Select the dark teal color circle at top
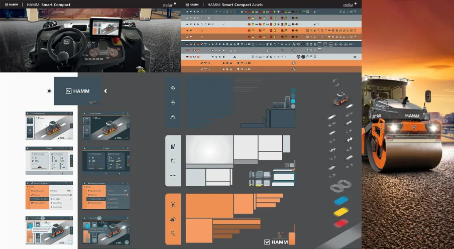The height and width of the screenshot is (249, 454). coord(293,90)
